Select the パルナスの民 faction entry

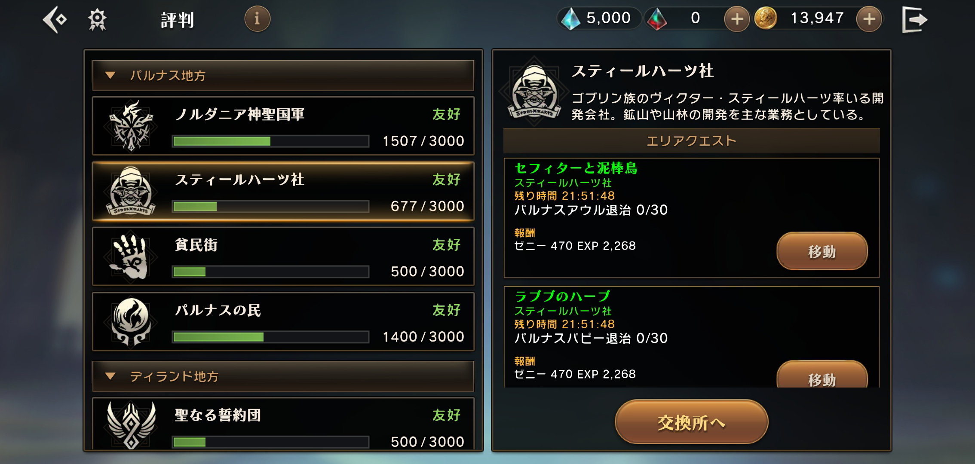point(283,322)
